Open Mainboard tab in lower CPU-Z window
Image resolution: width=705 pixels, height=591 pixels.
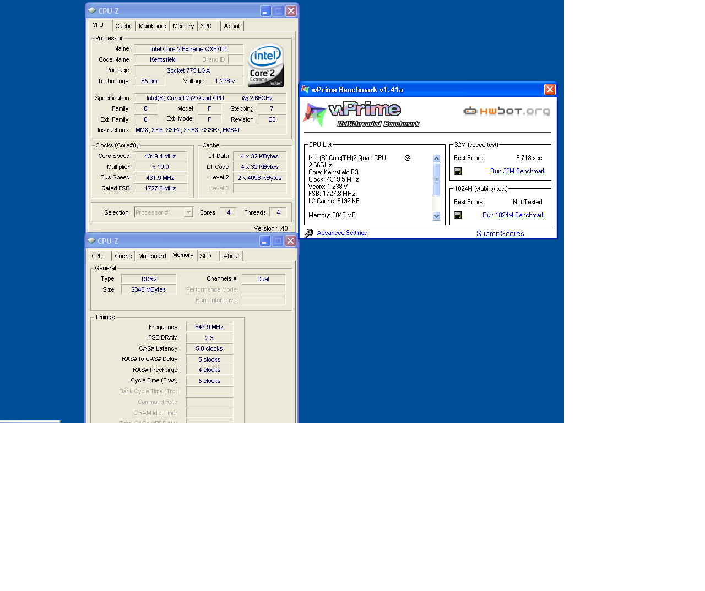coord(152,256)
